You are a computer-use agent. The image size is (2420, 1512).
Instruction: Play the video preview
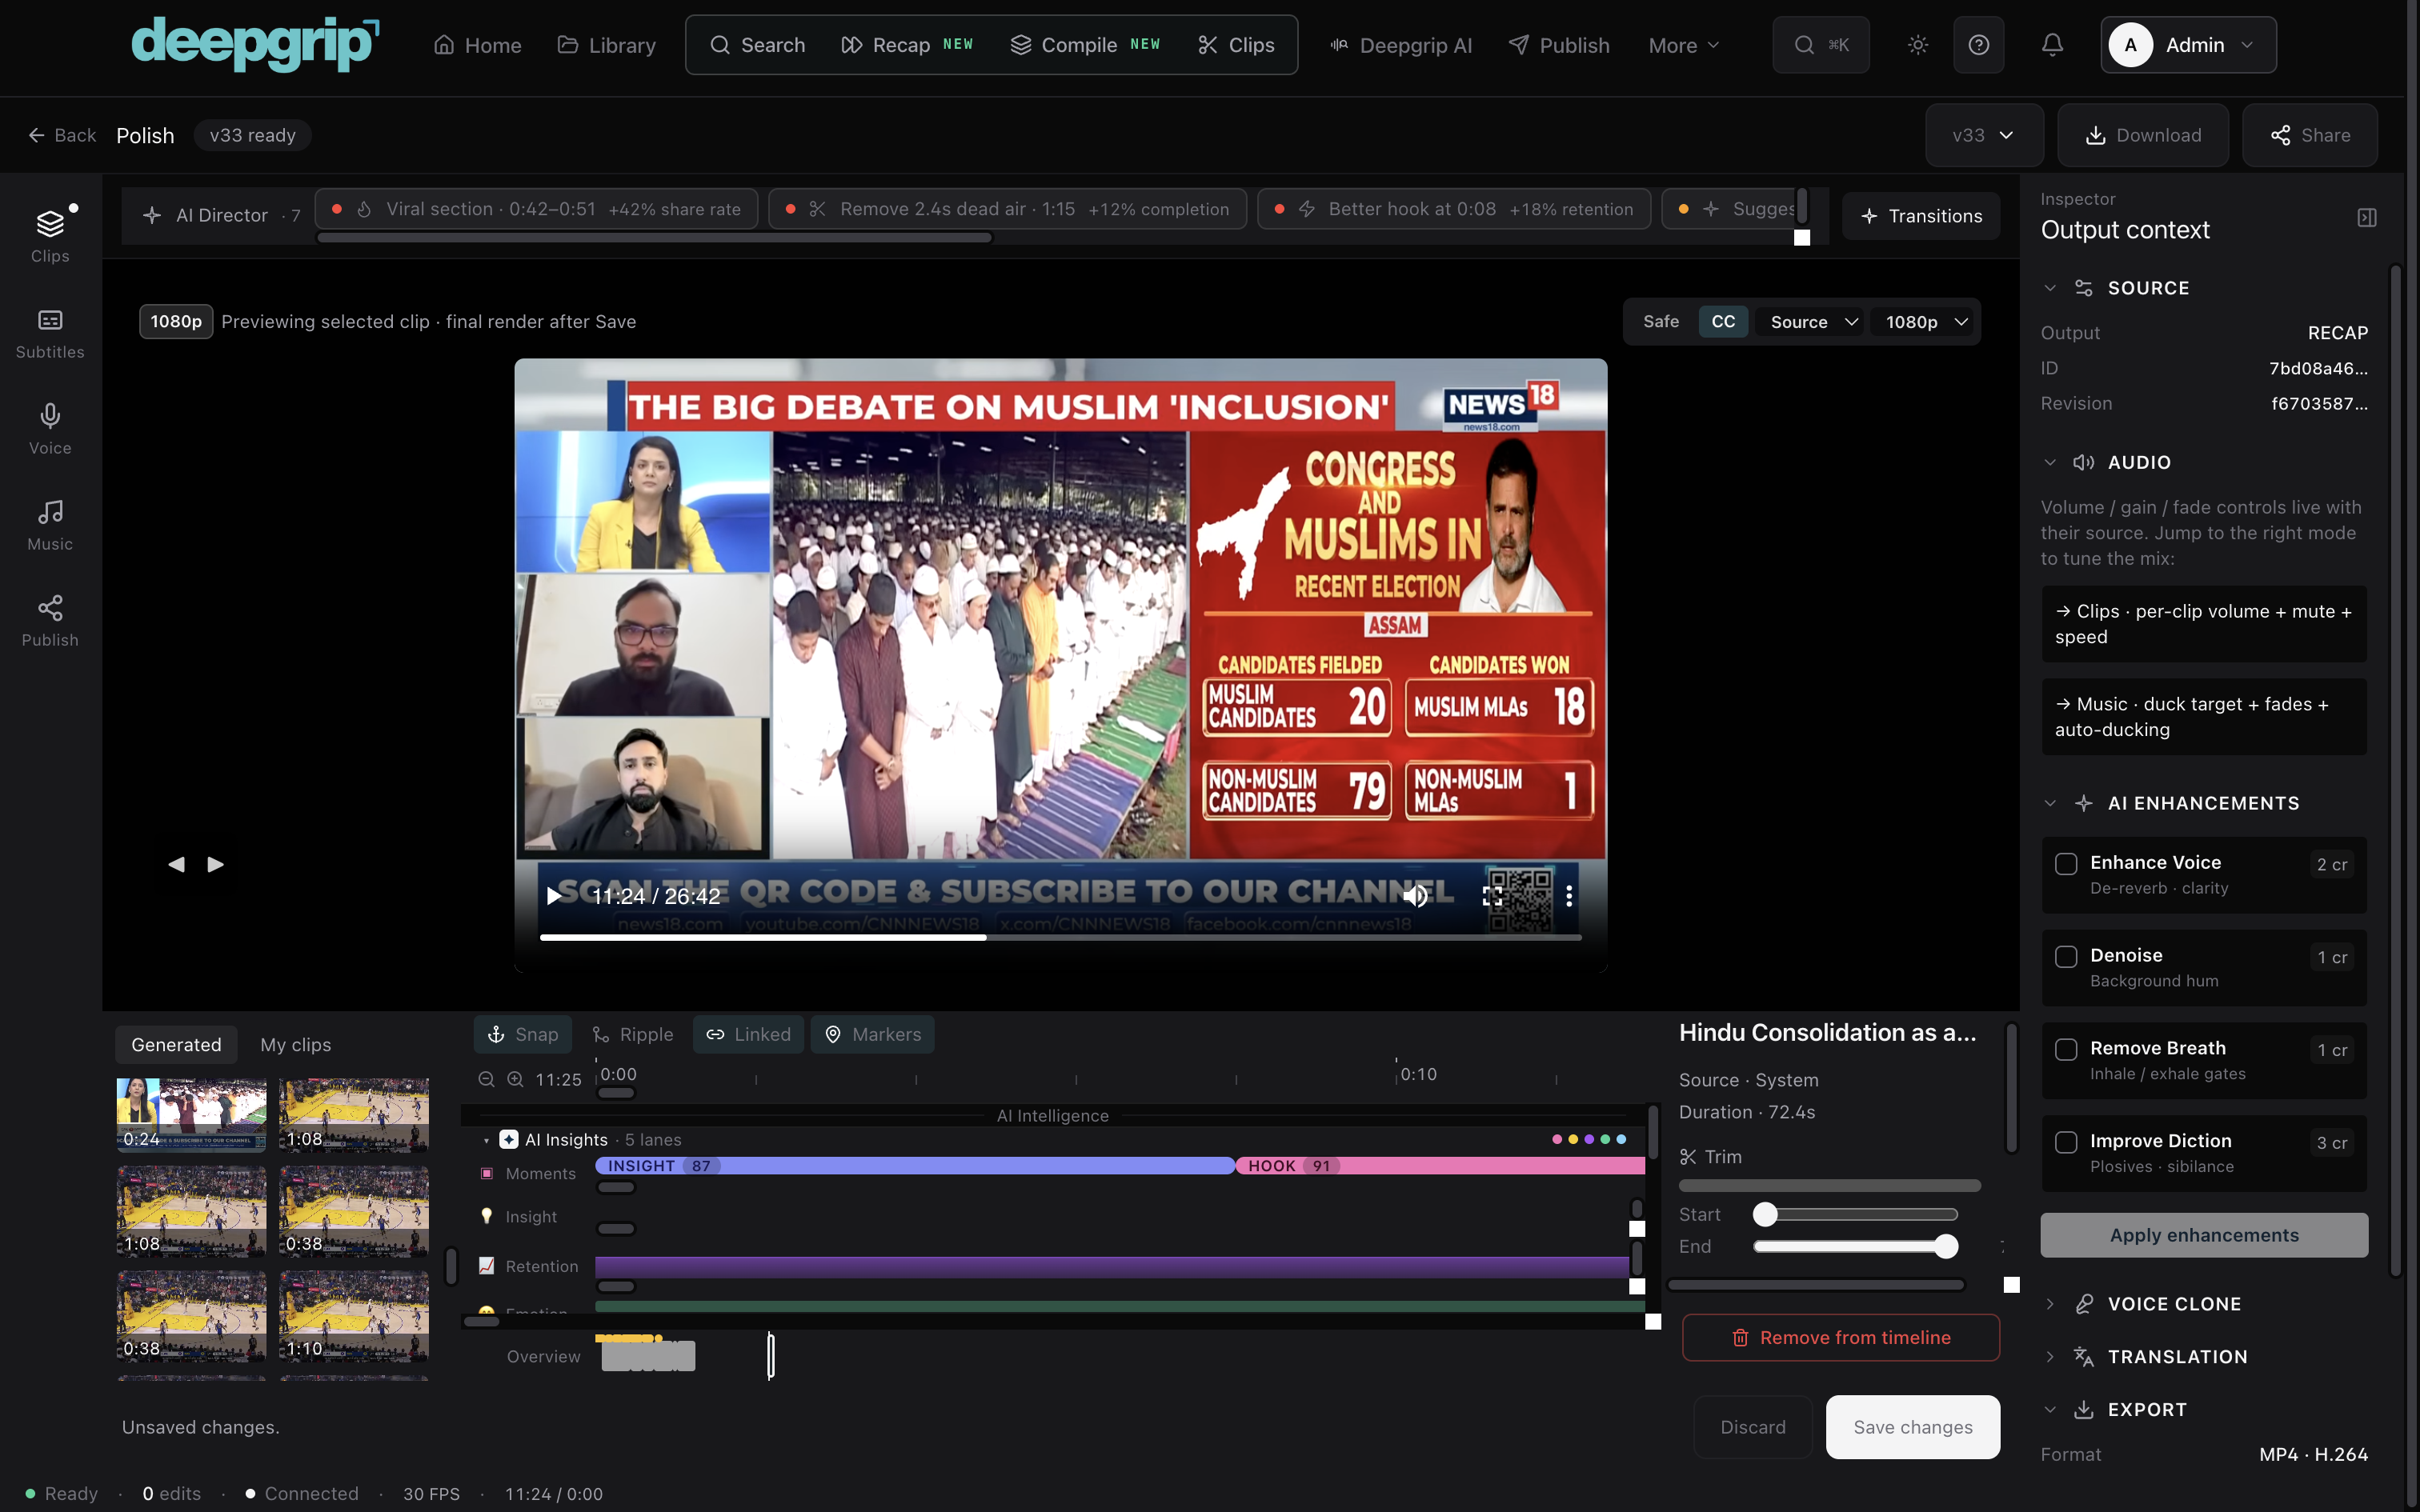(553, 896)
